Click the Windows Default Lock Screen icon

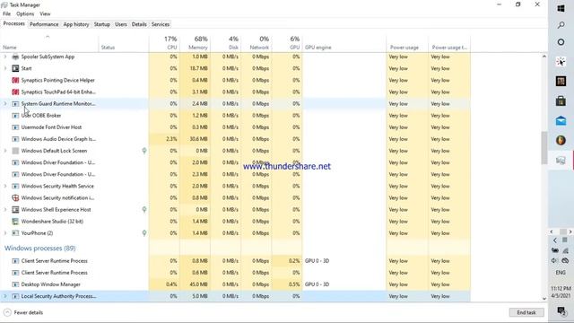click(x=15, y=151)
